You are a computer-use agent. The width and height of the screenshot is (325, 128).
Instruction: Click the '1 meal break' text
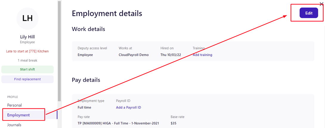[27, 60]
